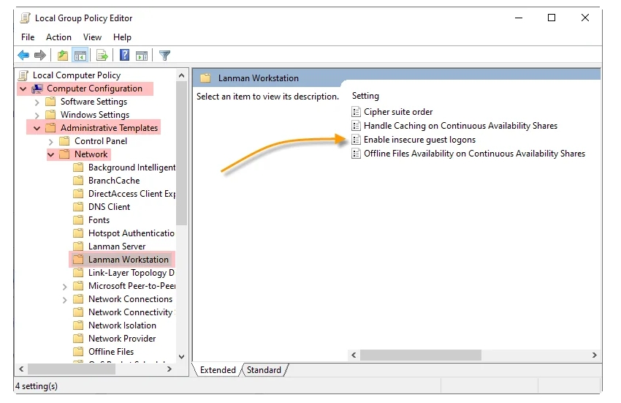Open the Action menu
Viewport: 621px width, 403px height.
click(58, 37)
